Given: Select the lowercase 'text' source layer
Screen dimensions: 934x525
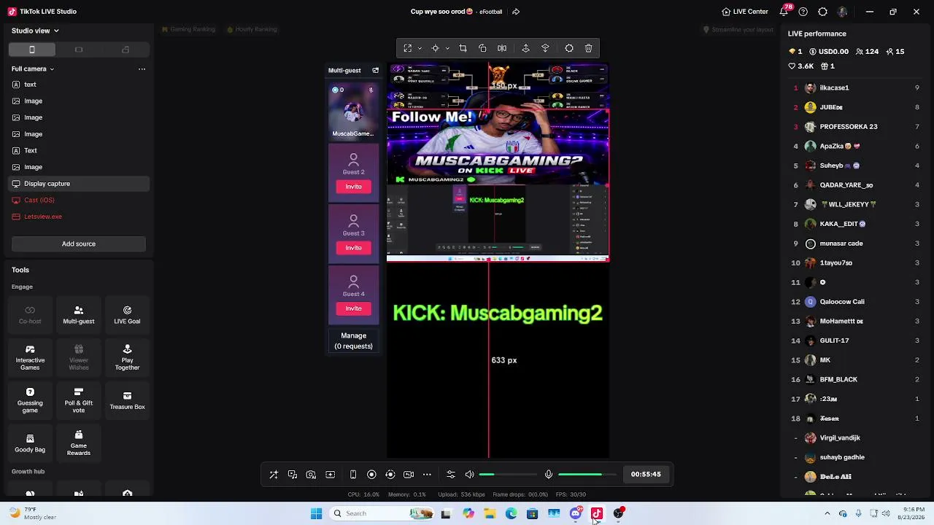Looking at the screenshot, I should click(x=79, y=85).
